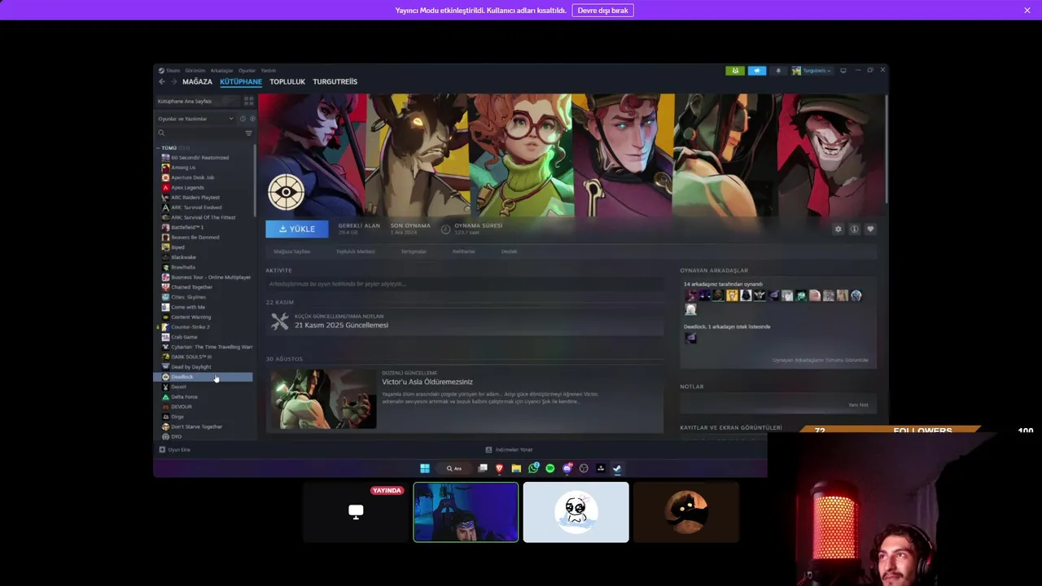Switch to the TOPLULUK tab
Screen dimensions: 1042x586
coord(287,81)
